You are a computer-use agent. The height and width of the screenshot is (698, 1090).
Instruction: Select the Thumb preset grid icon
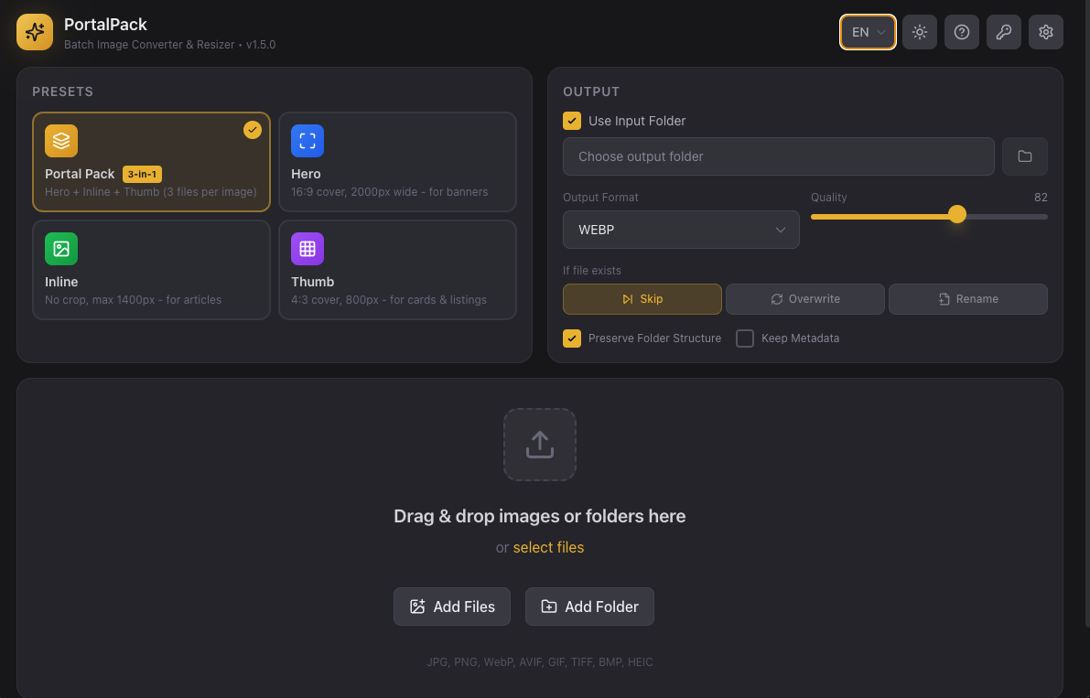click(x=308, y=248)
